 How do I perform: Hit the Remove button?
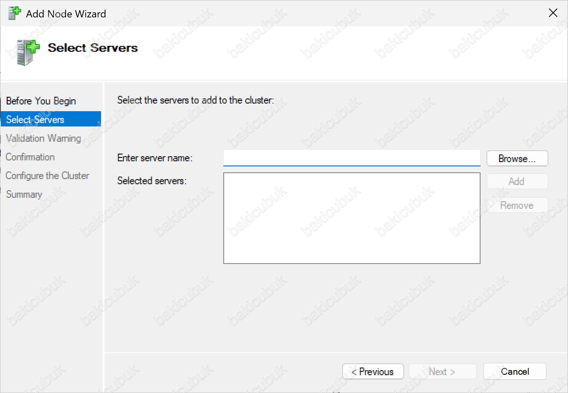point(517,205)
